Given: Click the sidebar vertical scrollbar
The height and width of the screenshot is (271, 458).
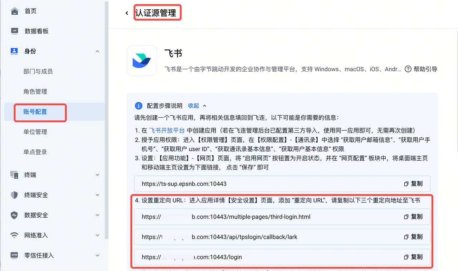Looking at the screenshot, I should (106, 120).
